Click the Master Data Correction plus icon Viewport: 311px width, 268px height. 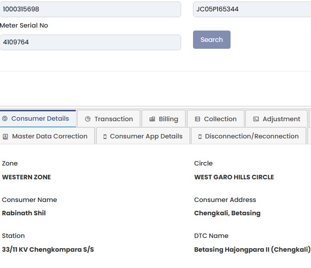click(x=5, y=136)
